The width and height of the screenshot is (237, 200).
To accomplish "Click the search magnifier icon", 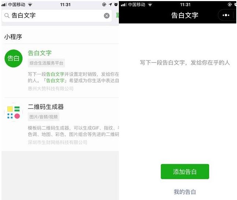I will click(x=7, y=15).
